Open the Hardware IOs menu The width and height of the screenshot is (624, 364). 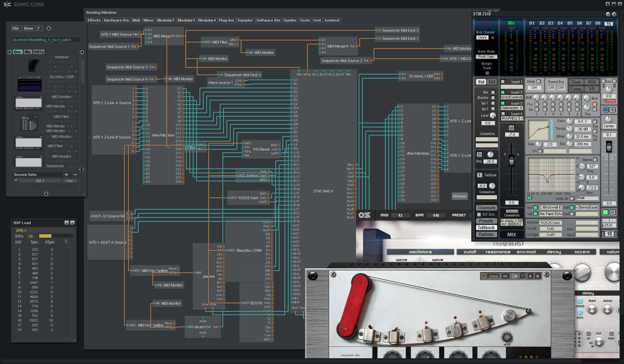(116, 20)
